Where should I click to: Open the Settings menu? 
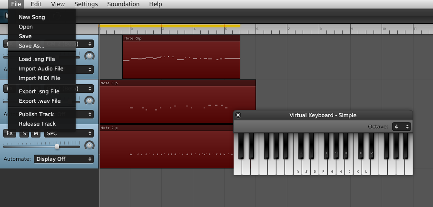[86, 4]
